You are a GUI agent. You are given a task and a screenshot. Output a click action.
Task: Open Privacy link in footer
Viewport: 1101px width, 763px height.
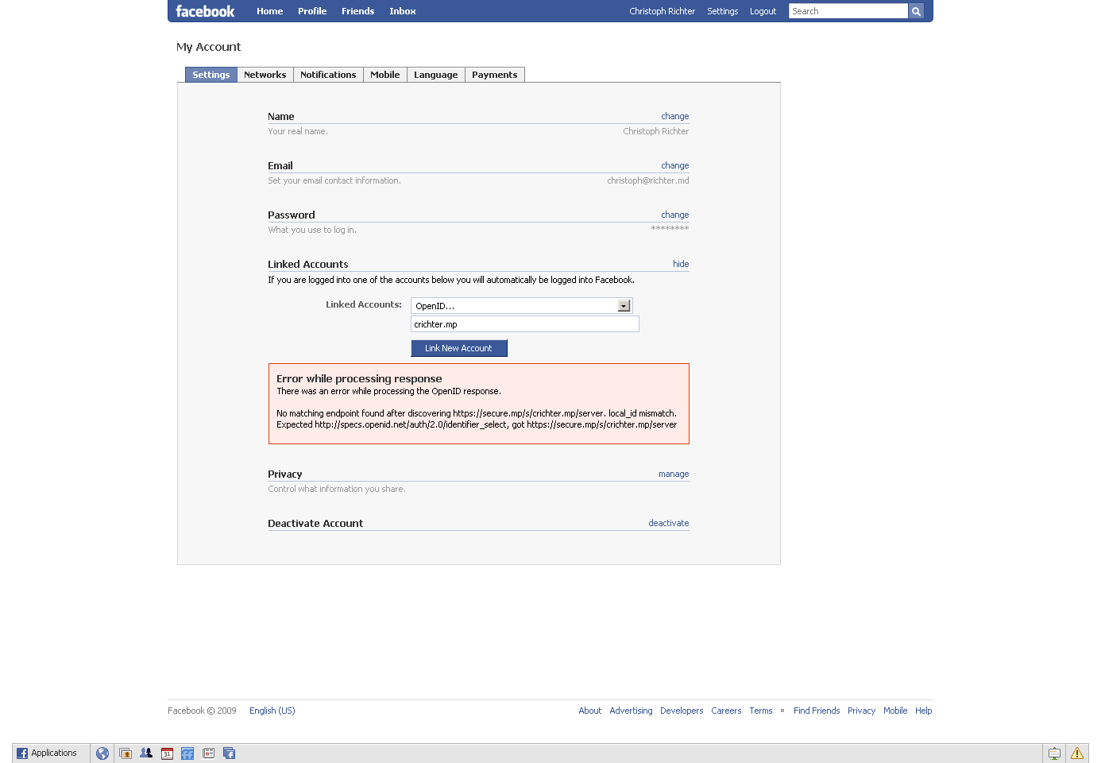862,711
